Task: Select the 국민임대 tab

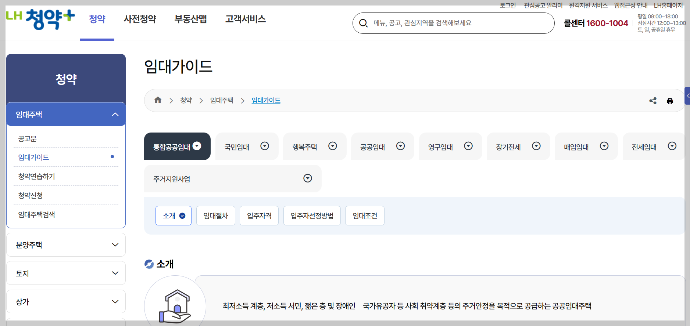Action: 247,146
